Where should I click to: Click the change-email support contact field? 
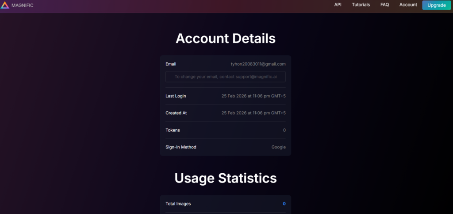[225, 77]
